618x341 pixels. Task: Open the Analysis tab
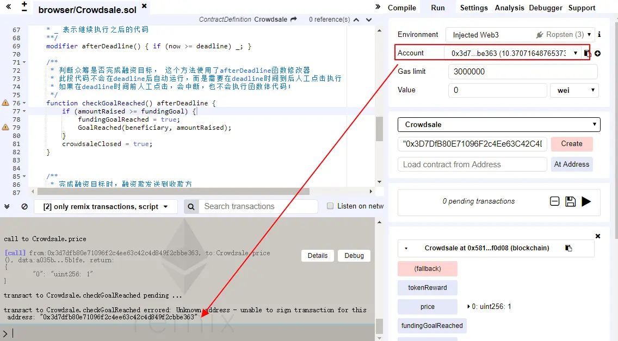pyautogui.click(x=509, y=8)
